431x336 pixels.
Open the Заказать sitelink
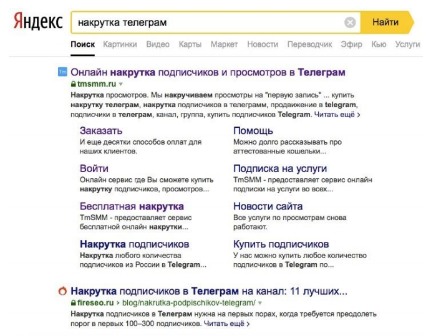pos(101,130)
